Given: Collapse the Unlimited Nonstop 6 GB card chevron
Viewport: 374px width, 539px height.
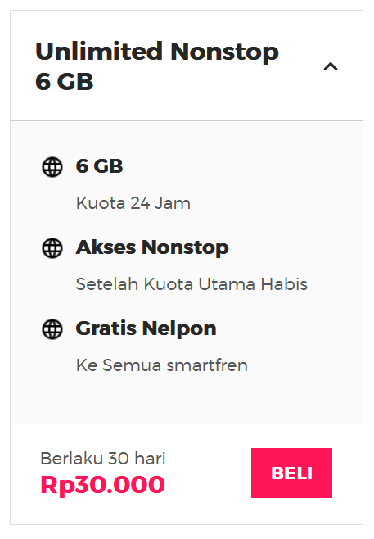Looking at the screenshot, I should coord(331,66).
